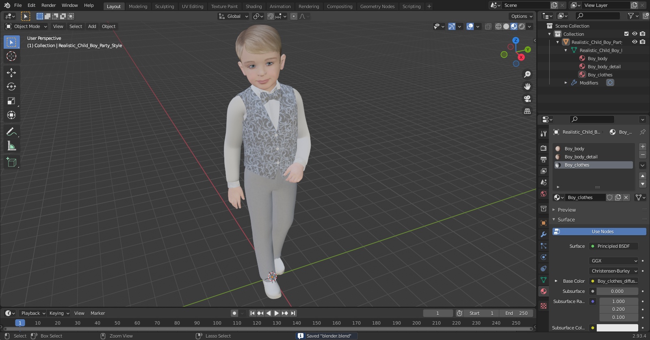Toggle camera view icon in viewport
Image resolution: width=650 pixels, height=340 pixels.
[527, 99]
